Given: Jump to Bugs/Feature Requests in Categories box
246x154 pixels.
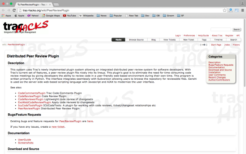Looking at the screenshot, I should (221, 65).
